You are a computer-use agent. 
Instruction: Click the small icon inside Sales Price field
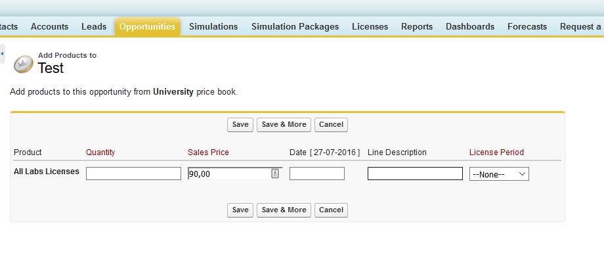coord(275,174)
